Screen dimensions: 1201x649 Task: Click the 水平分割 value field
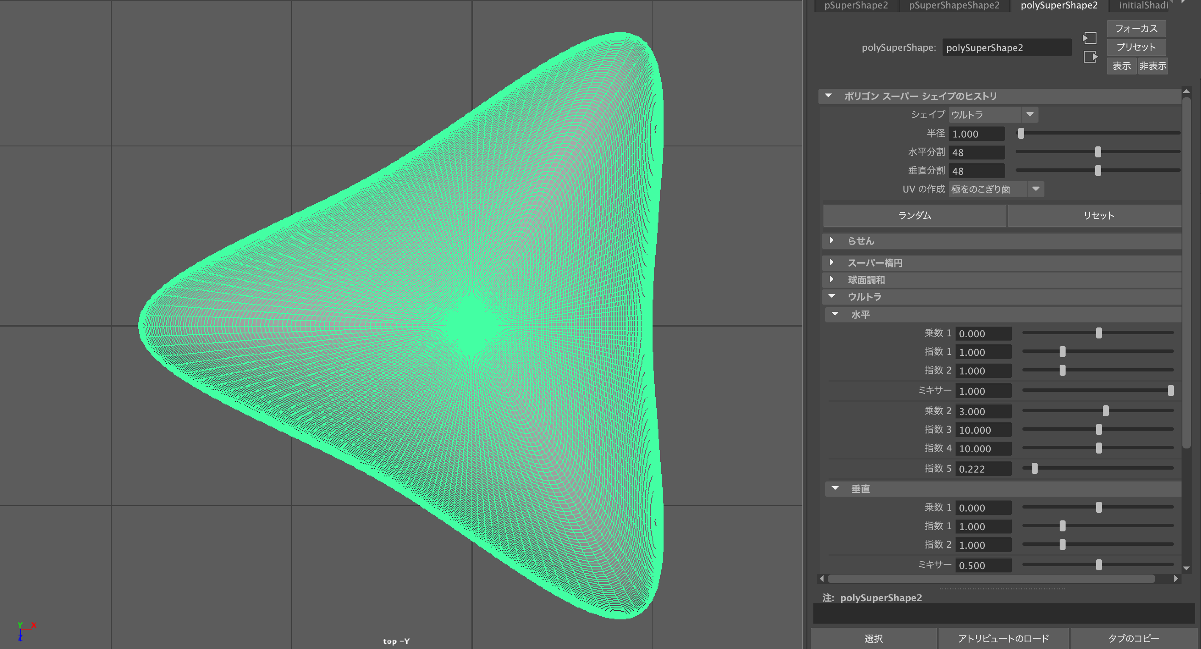[976, 152]
